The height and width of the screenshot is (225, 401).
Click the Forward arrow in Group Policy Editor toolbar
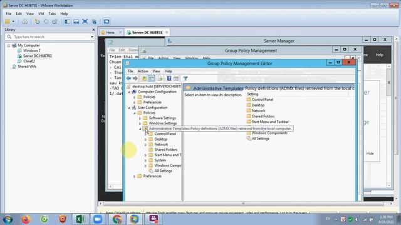click(x=135, y=79)
